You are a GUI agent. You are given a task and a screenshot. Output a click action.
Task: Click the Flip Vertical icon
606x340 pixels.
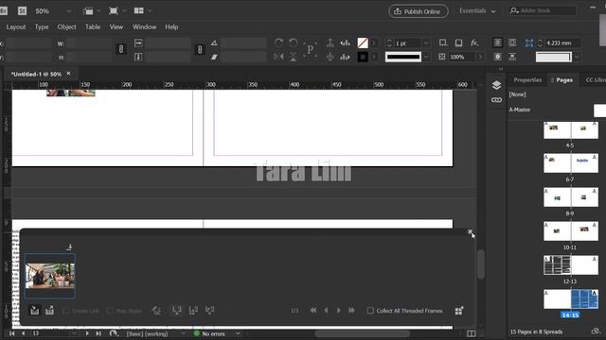point(294,57)
